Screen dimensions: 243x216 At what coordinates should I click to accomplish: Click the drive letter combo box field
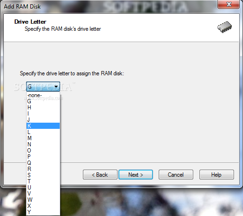click(x=43, y=87)
